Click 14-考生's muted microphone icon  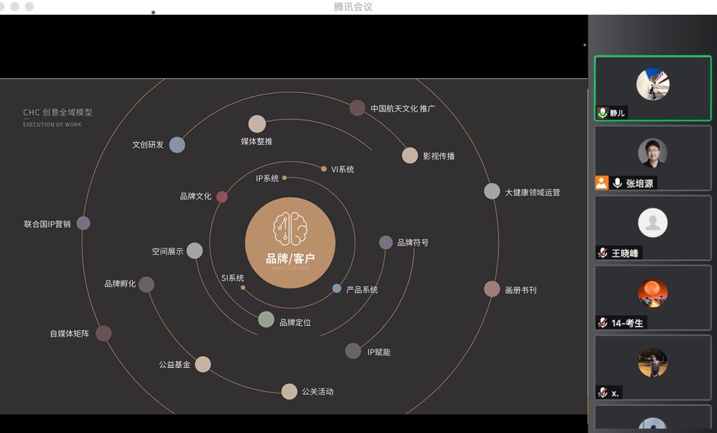[602, 322]
